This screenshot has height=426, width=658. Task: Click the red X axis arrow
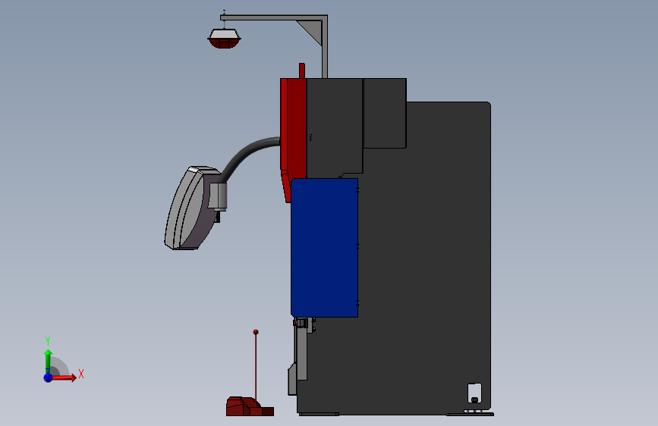pyautogui.click(x=65, y=377)
